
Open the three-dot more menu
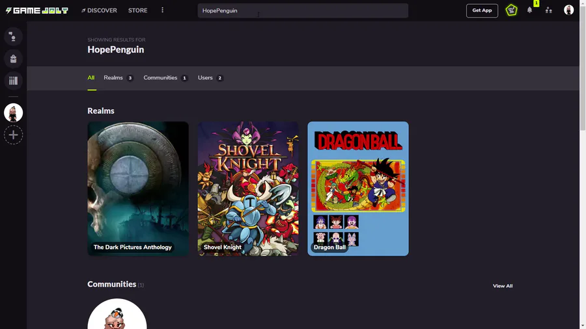point(162,10)
